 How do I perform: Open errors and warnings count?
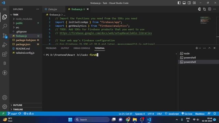(29, 114)
